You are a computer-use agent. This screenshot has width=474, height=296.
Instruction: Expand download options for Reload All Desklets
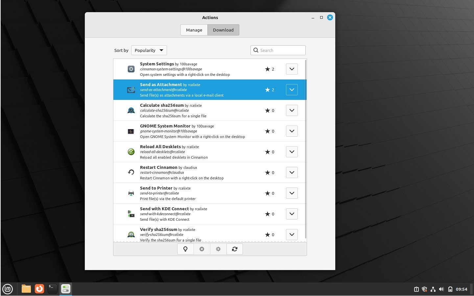292,152
